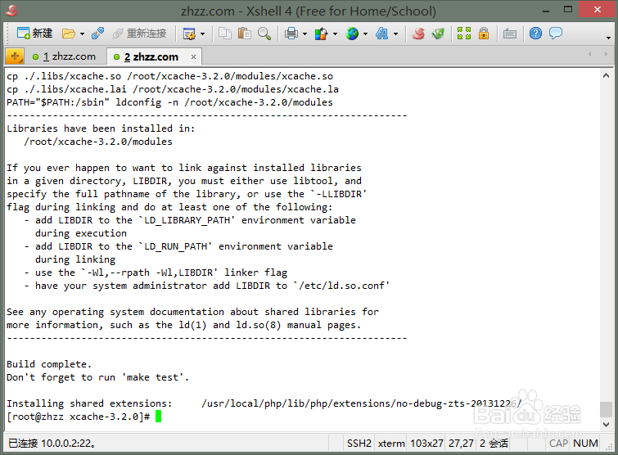Screen dimensions: 618x455
Task: Click the /root/xcache-3.2.0/modules path line
Action: 98,142
